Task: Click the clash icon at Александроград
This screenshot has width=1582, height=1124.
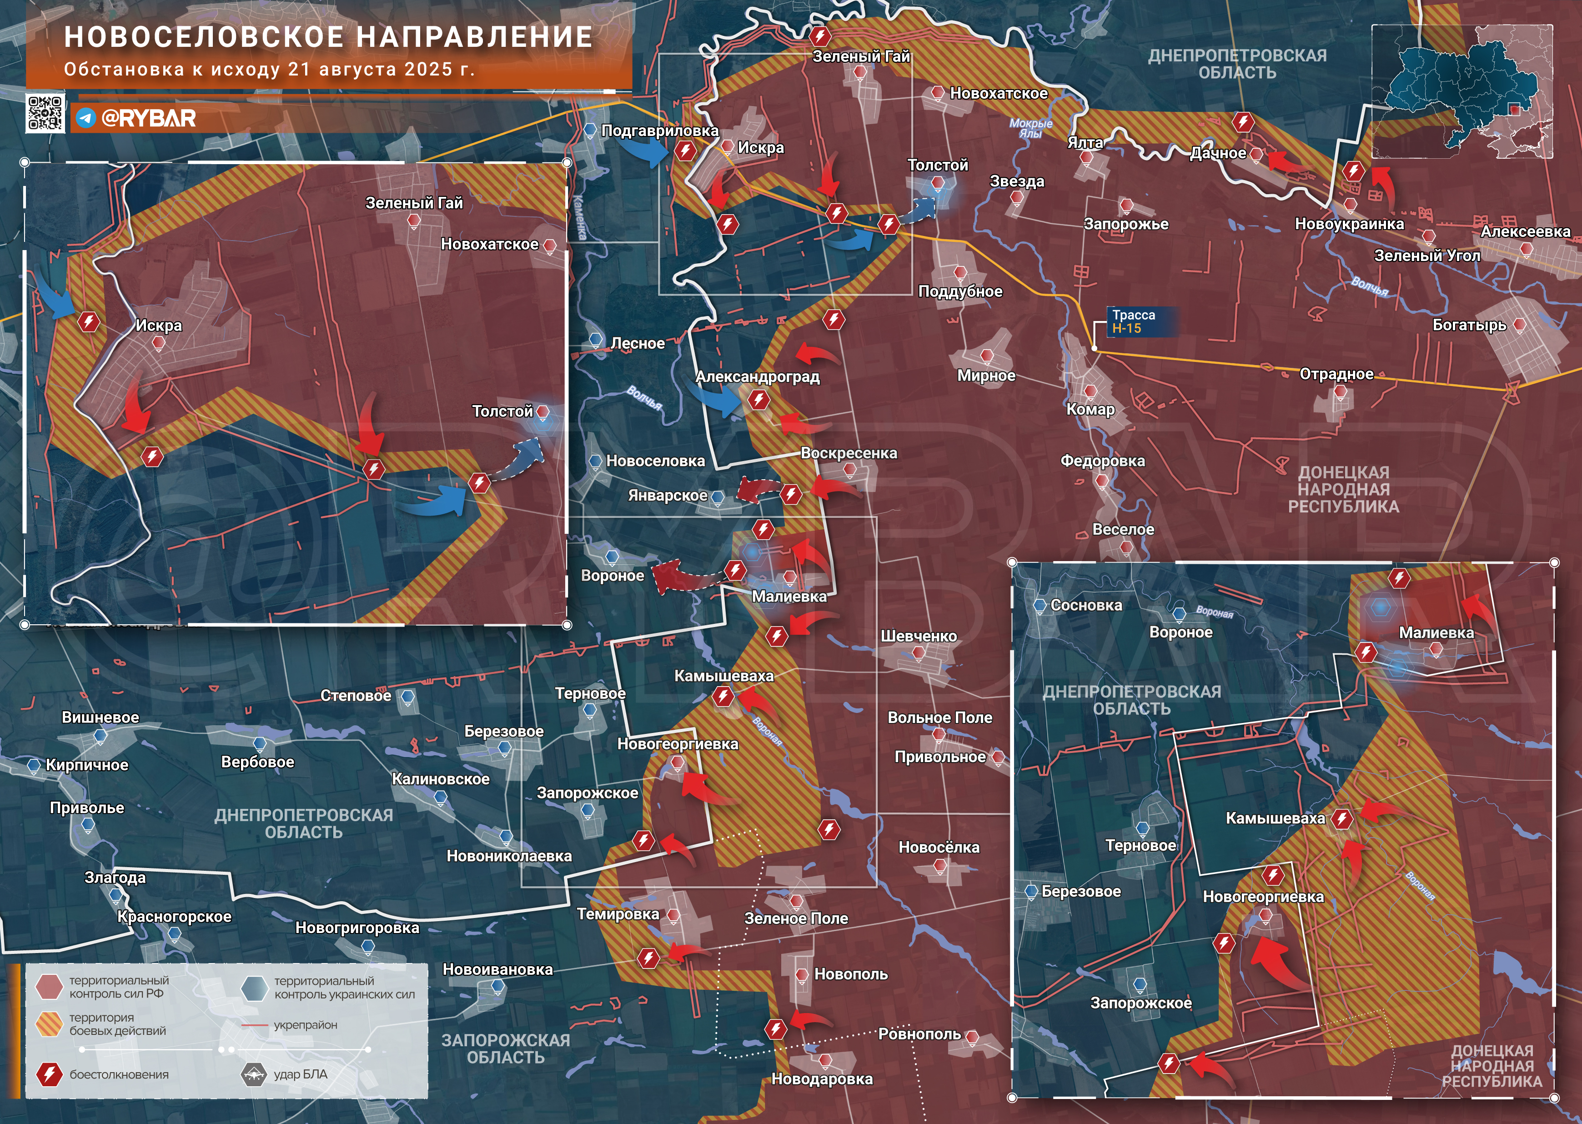Action: (x=759, y=399)
